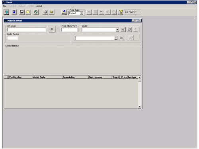
Task: Click the Vin-Code input field
Action: (27, 30)
